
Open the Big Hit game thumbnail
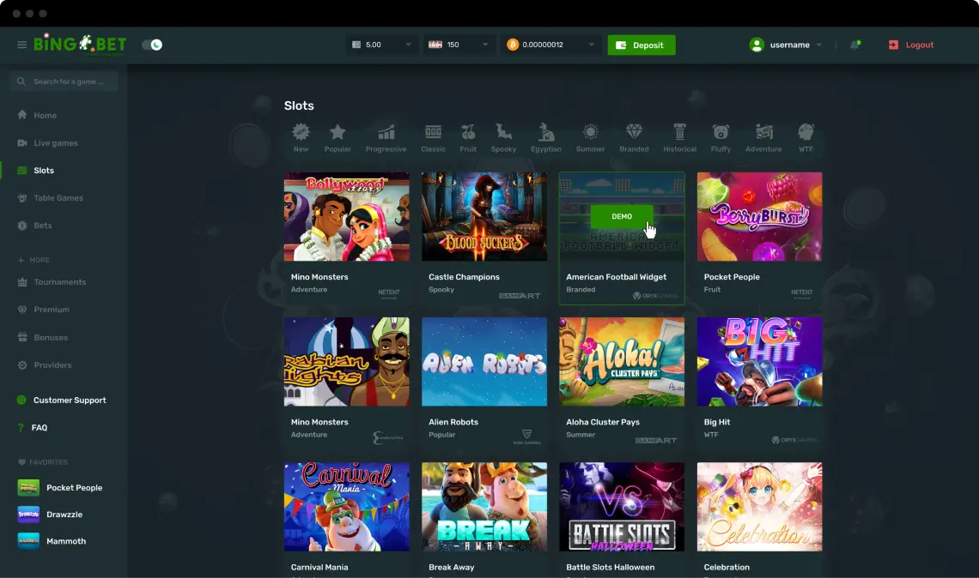coord(760,362)
